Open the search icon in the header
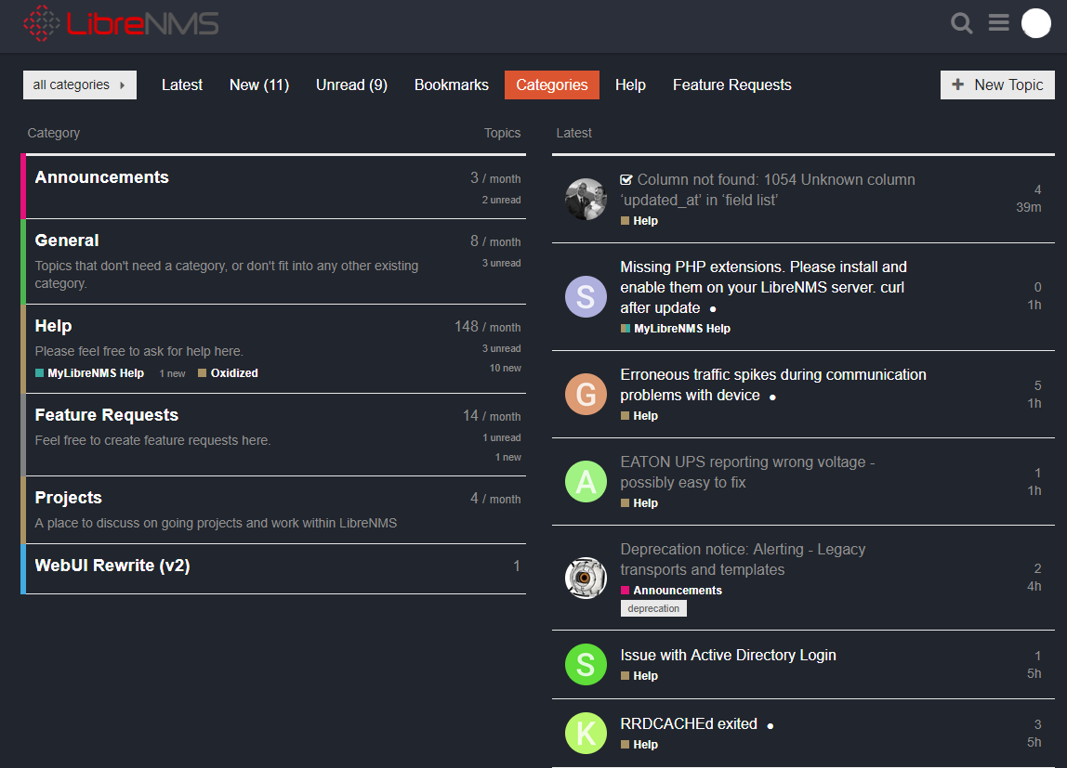Viewport: 1067px width, 768px height. 962,22
